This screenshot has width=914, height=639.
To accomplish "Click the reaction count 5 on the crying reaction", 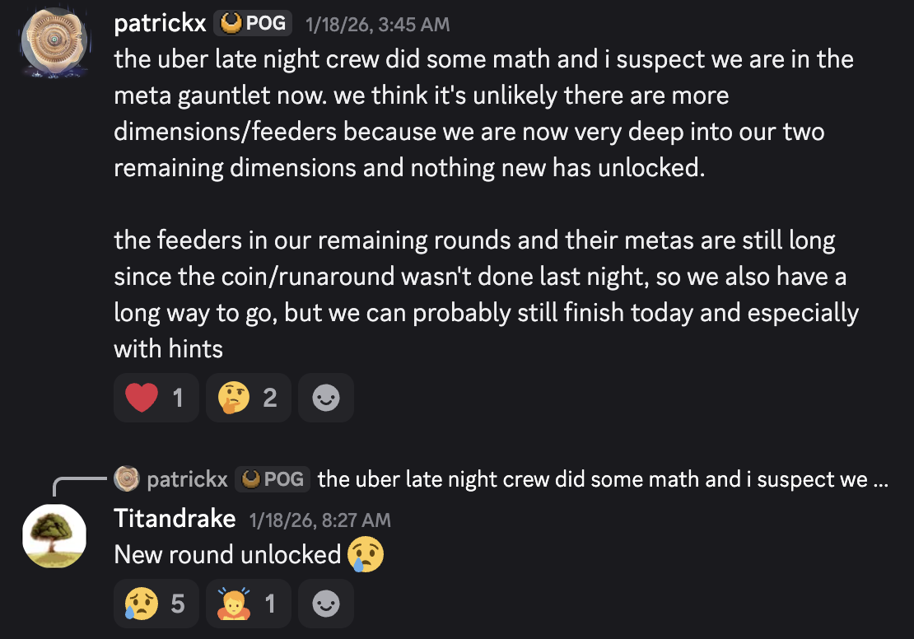I will point(176,604).
